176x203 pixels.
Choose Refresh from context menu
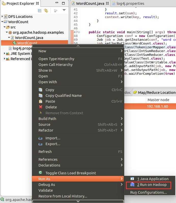coord(78,152)
